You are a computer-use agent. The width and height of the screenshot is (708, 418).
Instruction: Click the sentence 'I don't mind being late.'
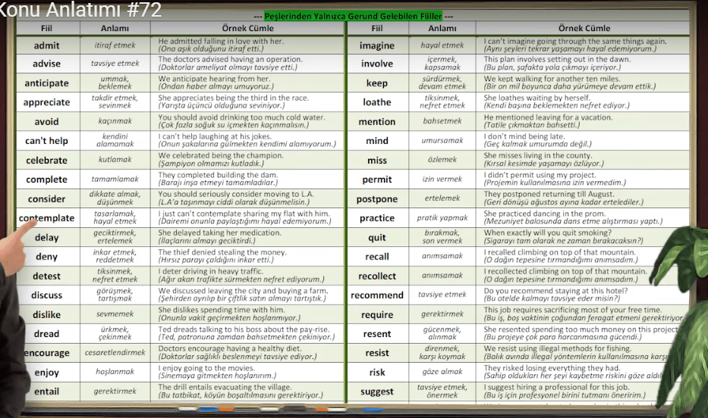tap(524, 136)
